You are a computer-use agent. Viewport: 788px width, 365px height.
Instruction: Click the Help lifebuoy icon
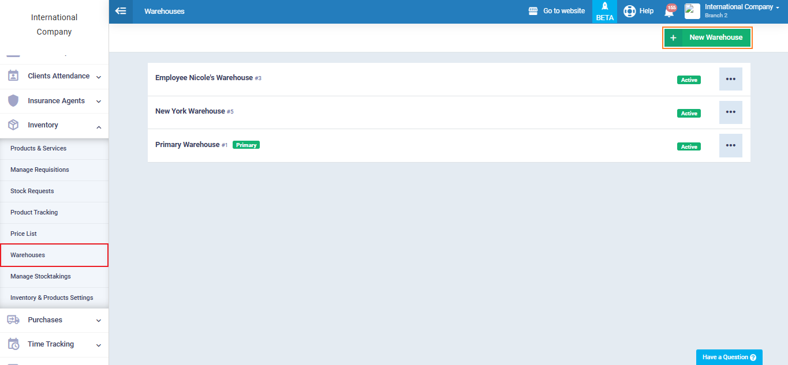[629, 11]
